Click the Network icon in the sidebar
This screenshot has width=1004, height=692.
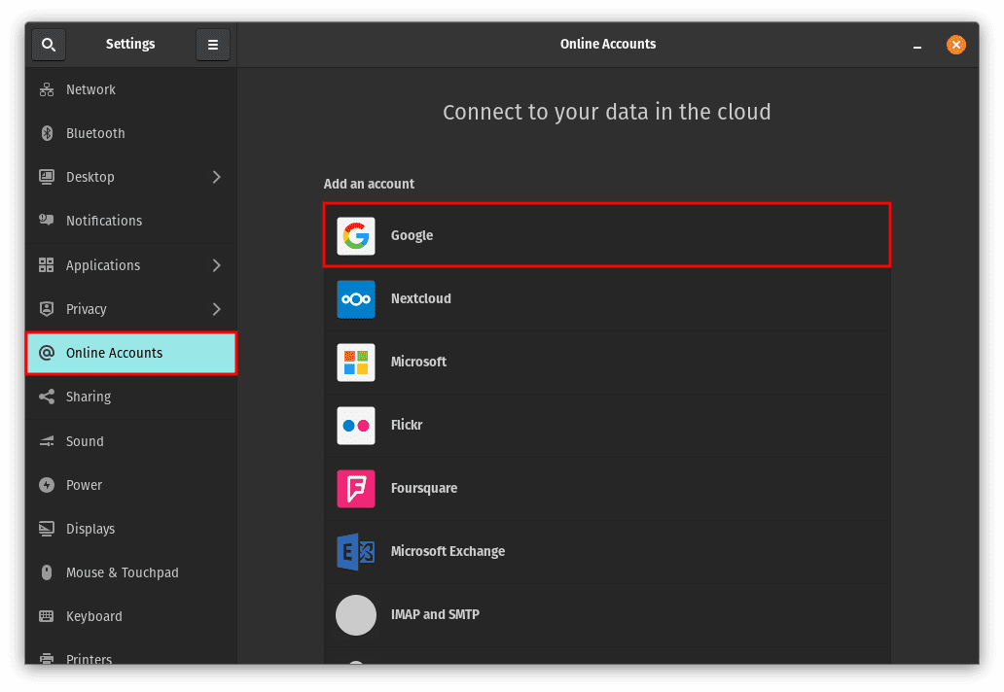(47, 89)
